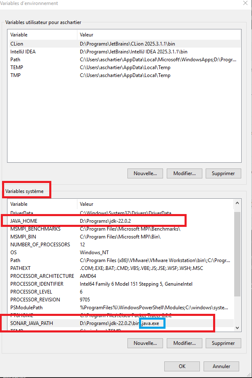
Task: Click the Intel64 Family 6 Model value
Action: tap(136, 284)
